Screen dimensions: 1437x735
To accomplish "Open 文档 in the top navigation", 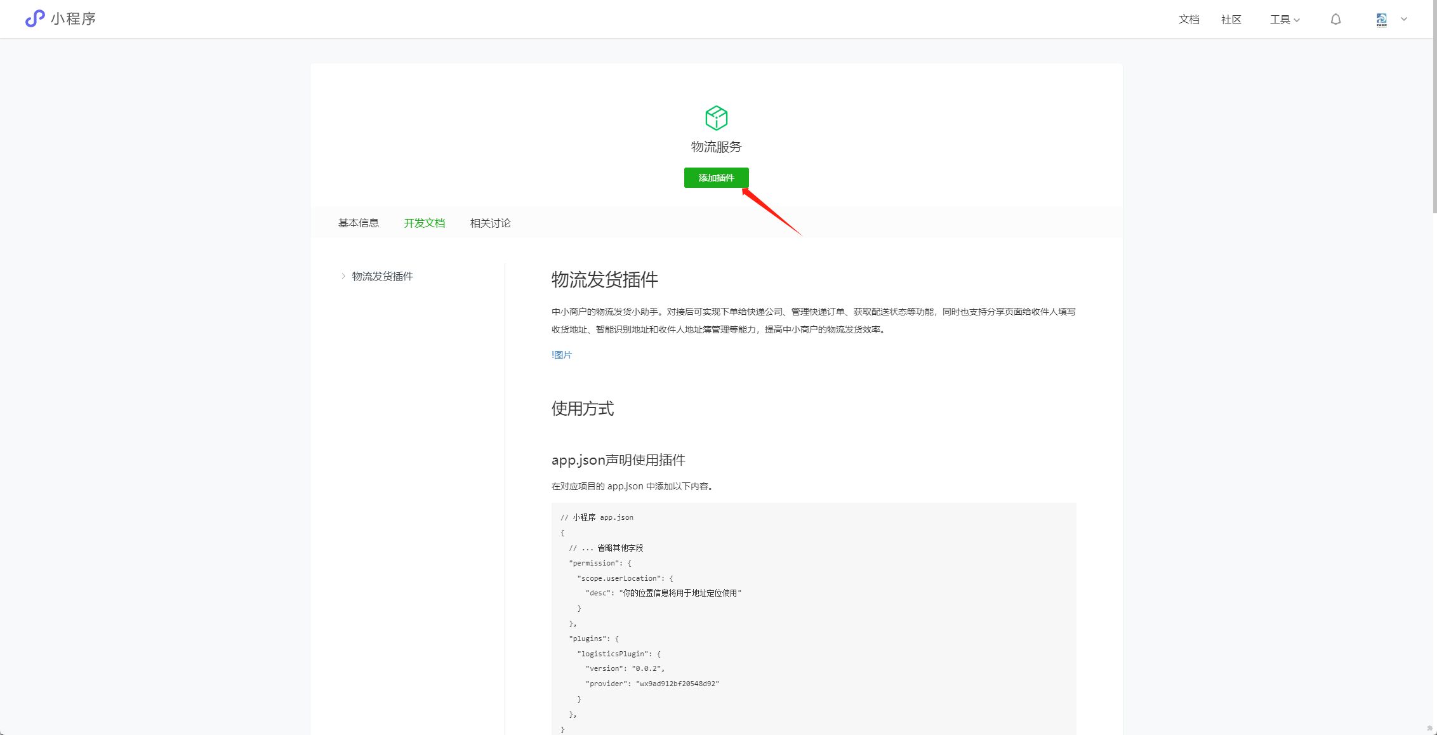I will pyautogui.click(x=1188, y=20).
